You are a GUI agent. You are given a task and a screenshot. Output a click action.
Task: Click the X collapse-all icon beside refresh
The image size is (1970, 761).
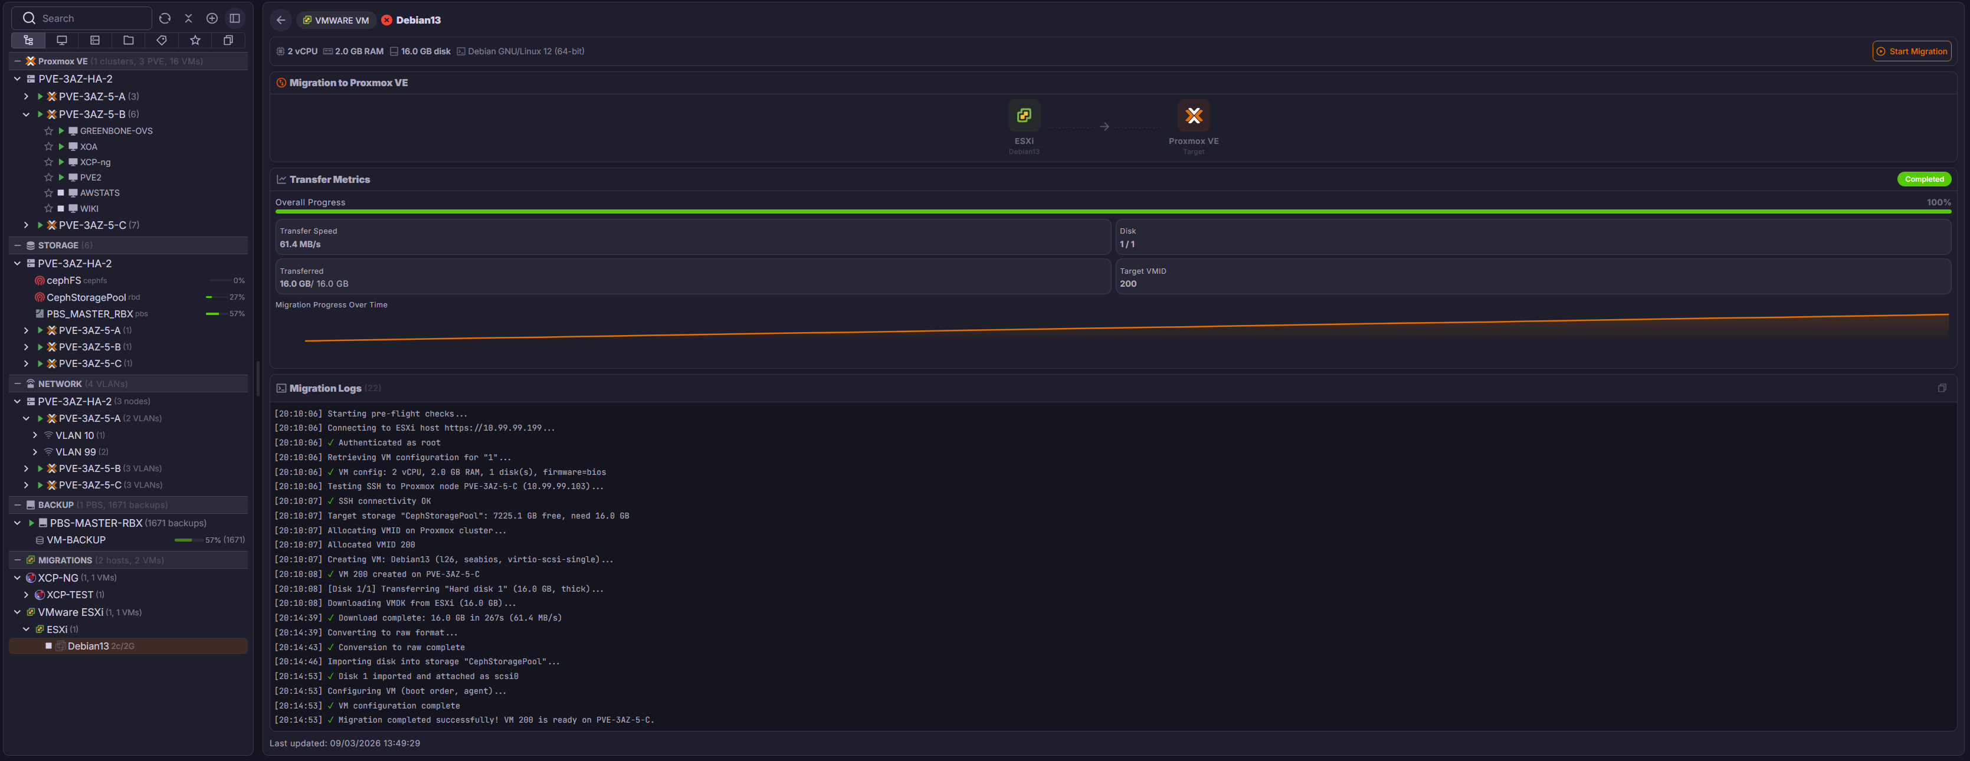(x=188, y=18)
